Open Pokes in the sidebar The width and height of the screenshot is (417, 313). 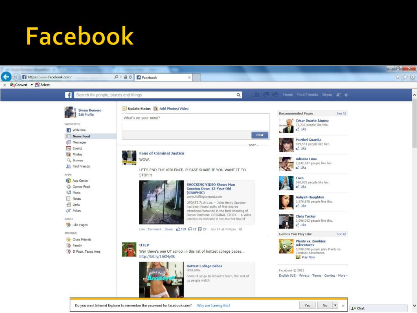tap(74, 211)
